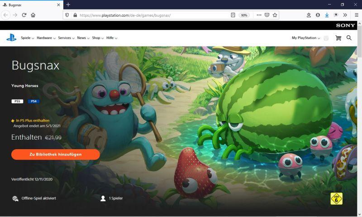Select the PS4 platform tag
The image size is (362, 217).
click(x=33, y=101)
